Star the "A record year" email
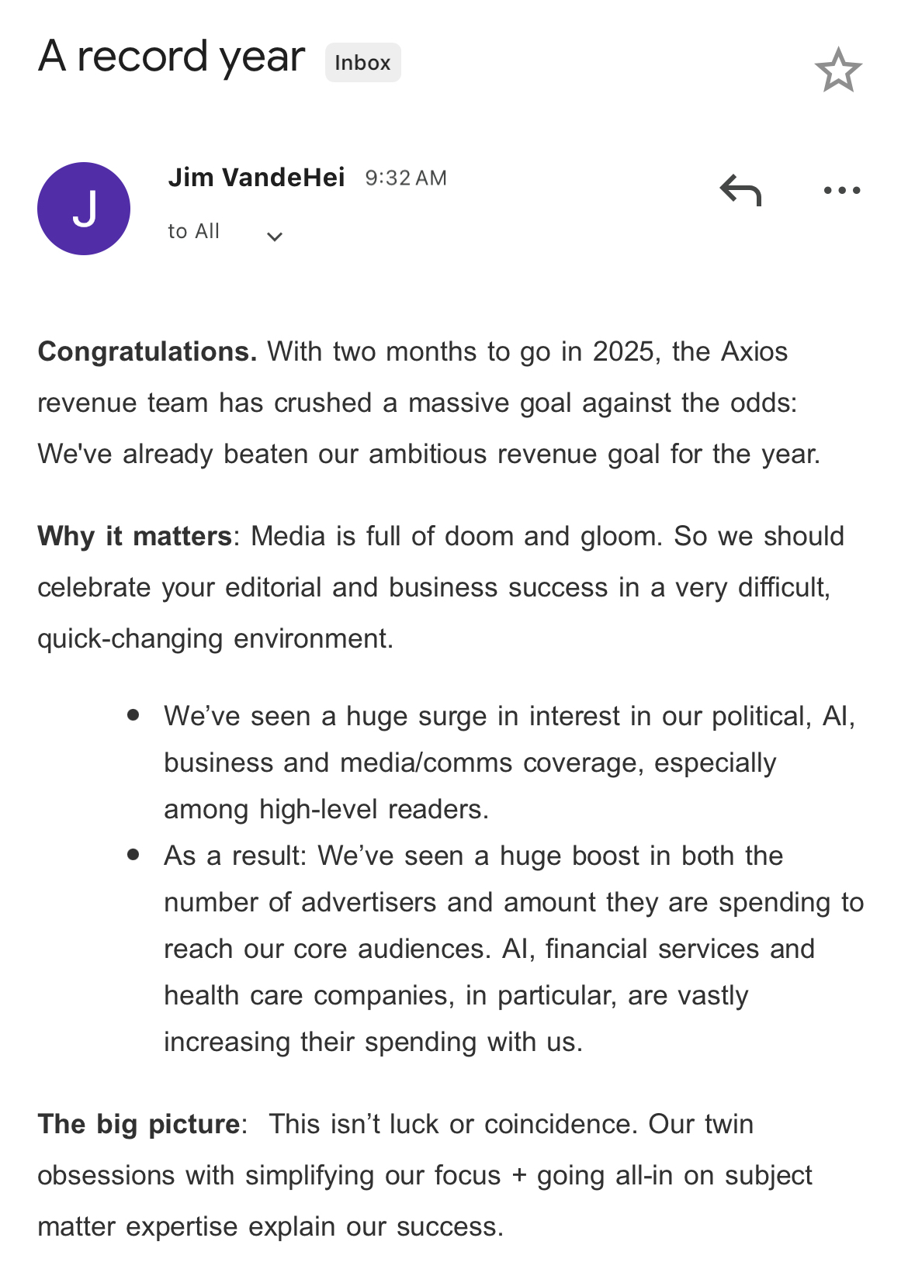Image resolution: width=908 pixels, height=1269 pixels. click(x=838, y=71)
